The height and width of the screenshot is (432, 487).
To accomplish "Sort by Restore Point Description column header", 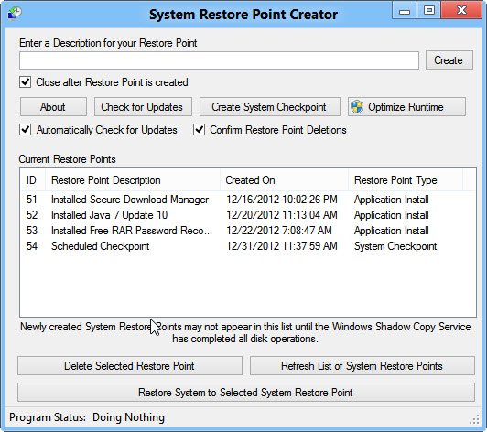I will point(133,180).
